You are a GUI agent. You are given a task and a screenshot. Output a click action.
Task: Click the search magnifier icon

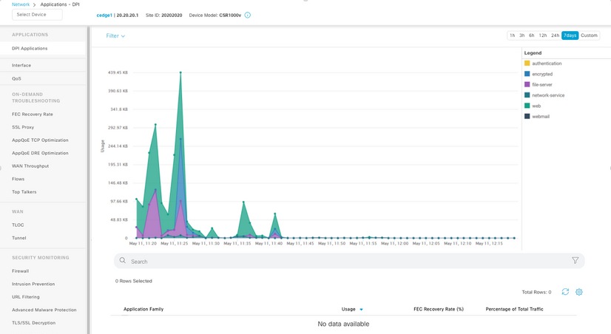coord(122,260)
